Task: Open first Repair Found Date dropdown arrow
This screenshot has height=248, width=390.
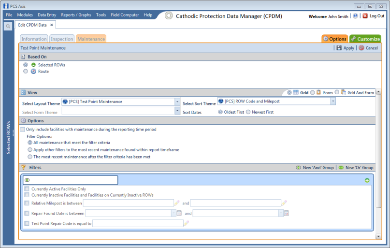Action: [173, 213]
